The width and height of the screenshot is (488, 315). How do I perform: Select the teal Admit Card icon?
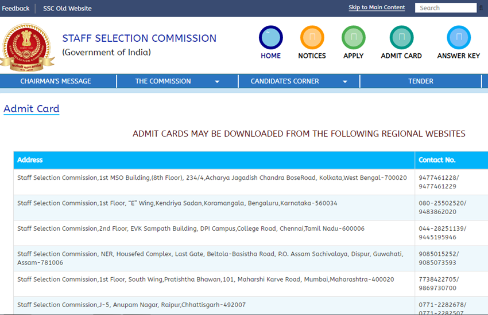(x=401, y=38)
